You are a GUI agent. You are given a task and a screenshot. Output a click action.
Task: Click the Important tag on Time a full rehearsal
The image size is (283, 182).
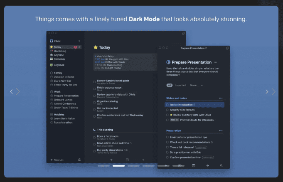tap(201, 148)
